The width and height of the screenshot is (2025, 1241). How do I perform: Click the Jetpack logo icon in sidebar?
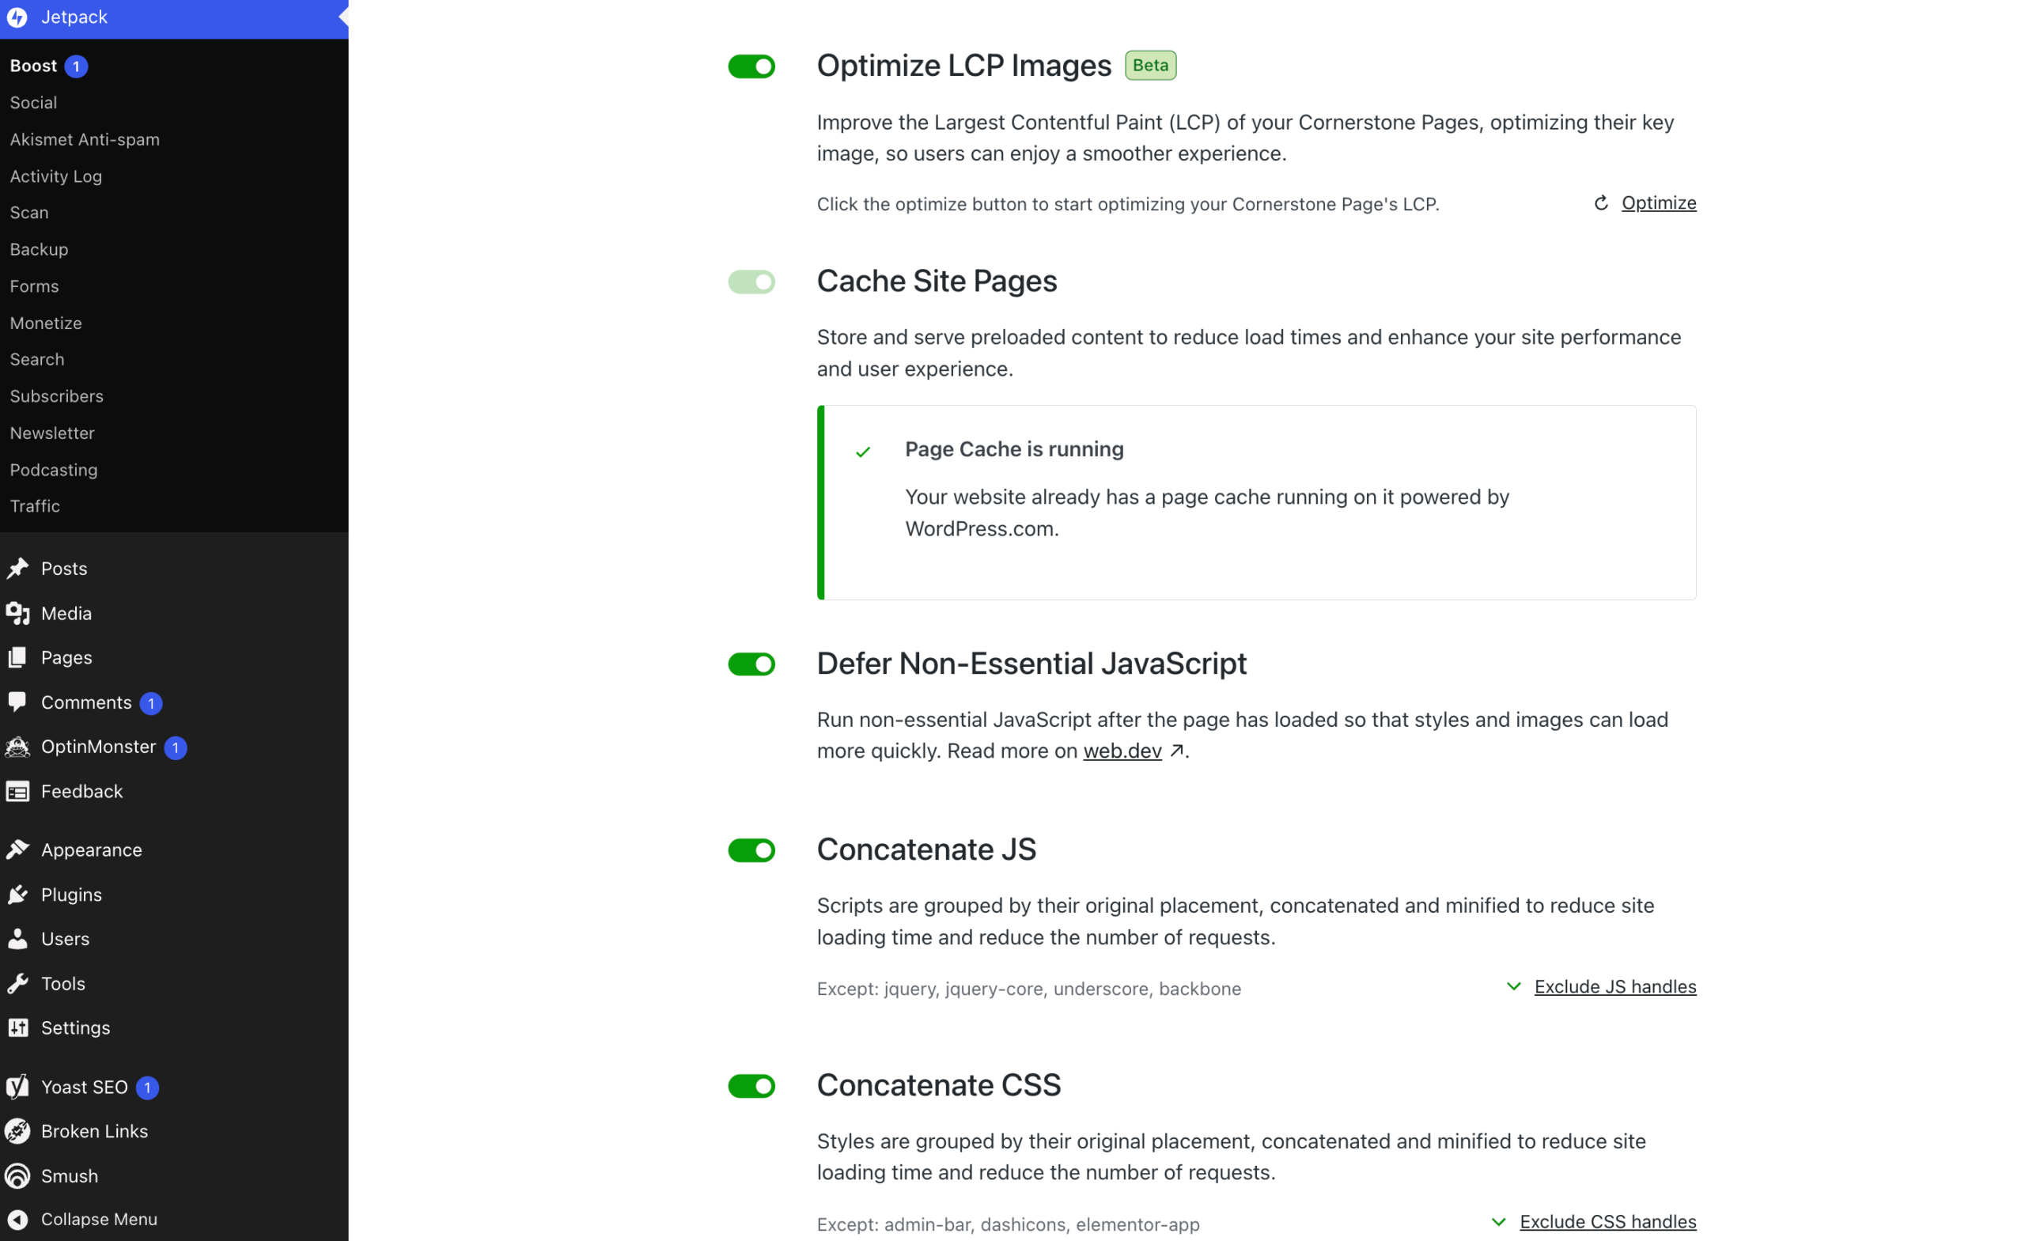17,17
